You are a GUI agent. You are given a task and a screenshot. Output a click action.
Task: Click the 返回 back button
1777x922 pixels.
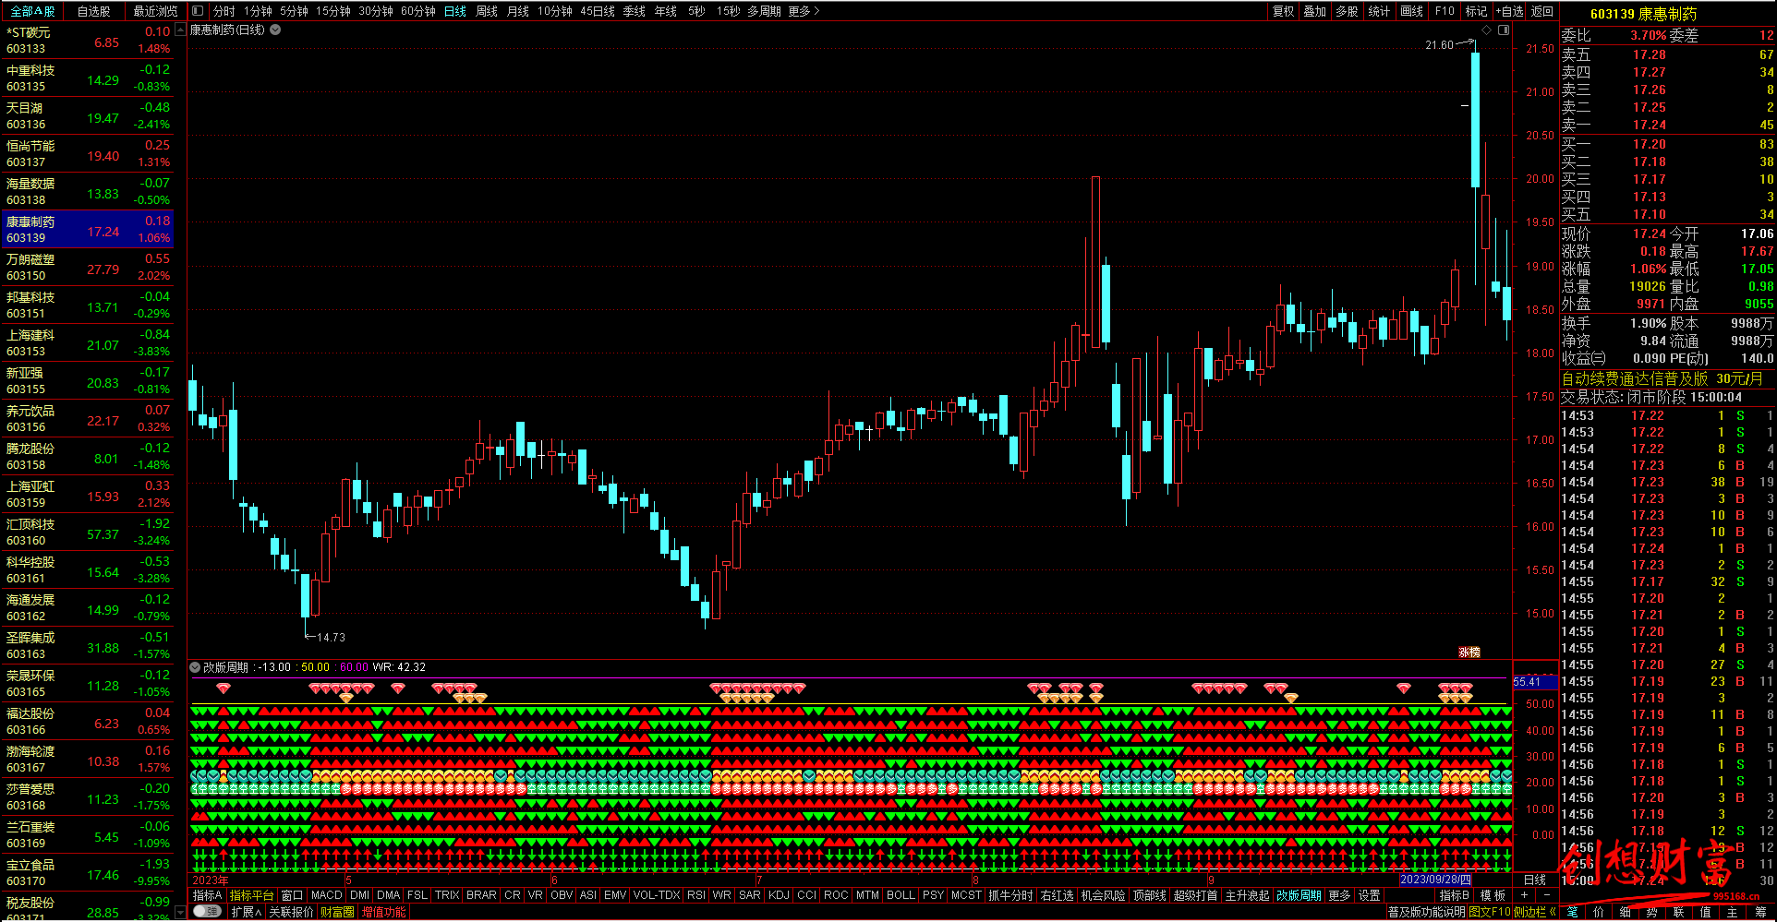(1542, 11)
